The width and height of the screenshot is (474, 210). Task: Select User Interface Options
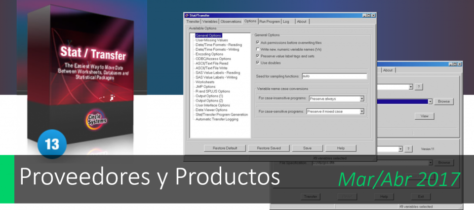[x=212, y=105]
